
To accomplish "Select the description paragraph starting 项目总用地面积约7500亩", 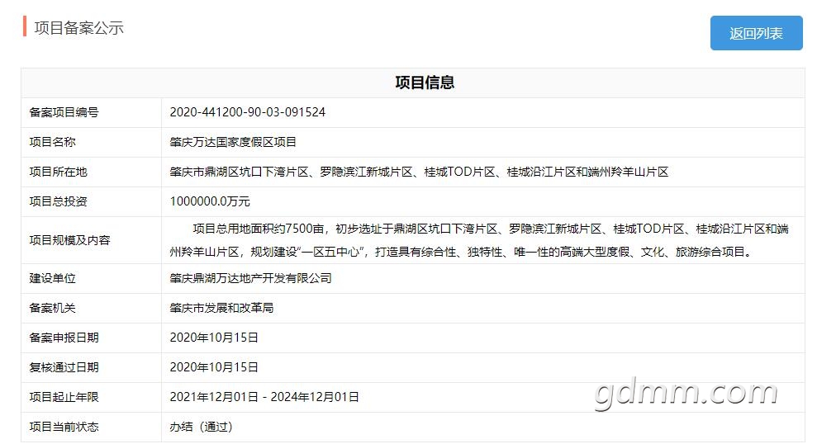I will point(479,240).
